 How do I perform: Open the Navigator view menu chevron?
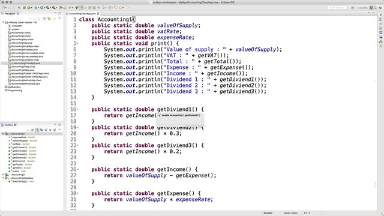(59, 18)
